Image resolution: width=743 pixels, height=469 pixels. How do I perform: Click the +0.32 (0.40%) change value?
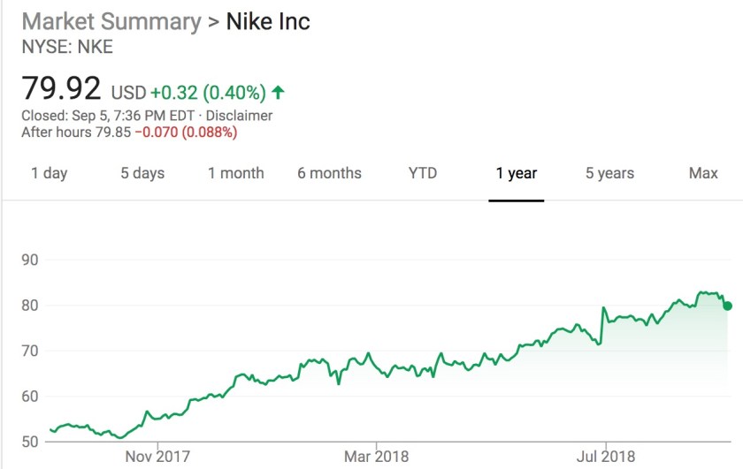click(x=209, y=92)
